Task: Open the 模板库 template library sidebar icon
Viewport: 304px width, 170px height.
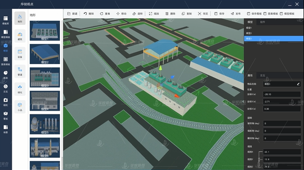Action: [6, 20]
